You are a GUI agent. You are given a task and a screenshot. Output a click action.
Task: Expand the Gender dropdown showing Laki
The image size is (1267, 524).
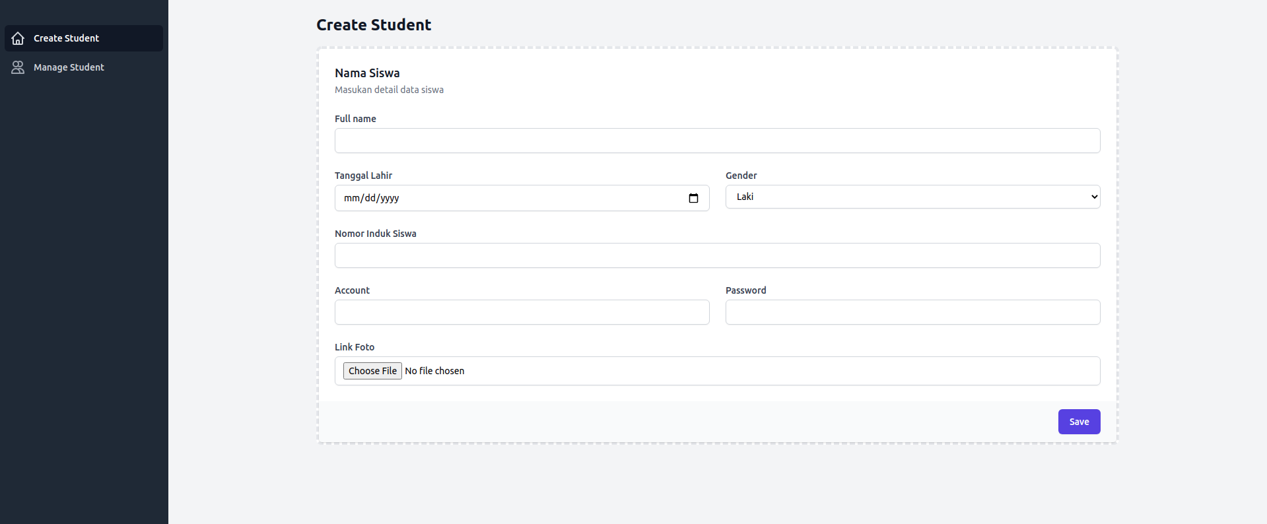click(x=912, y=197)
